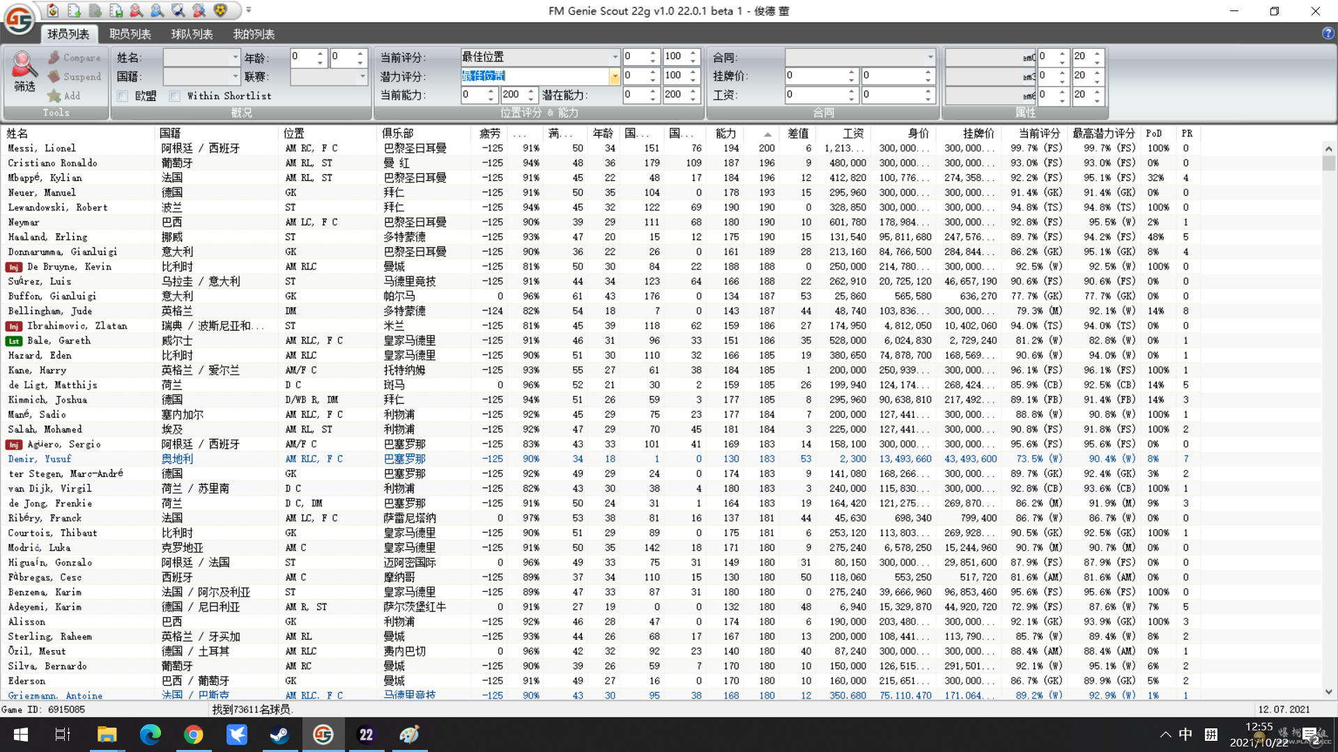The image size is (1338, 752).
Task: Switch to 球员列表 tab
Action: [68, 34]
